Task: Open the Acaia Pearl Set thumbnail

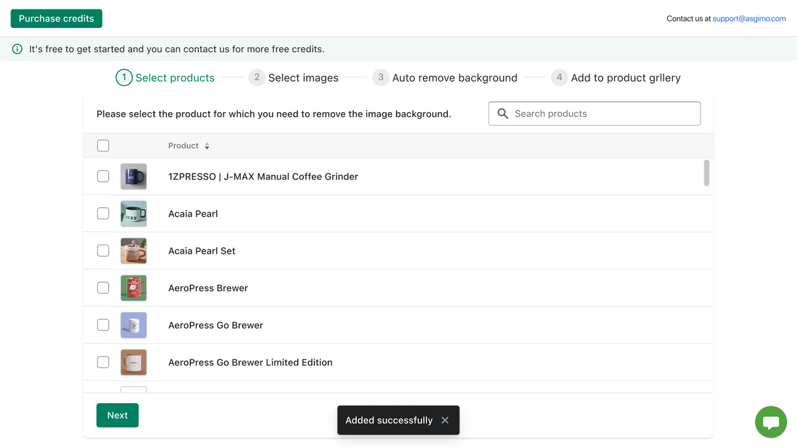Action: point(133,251)
